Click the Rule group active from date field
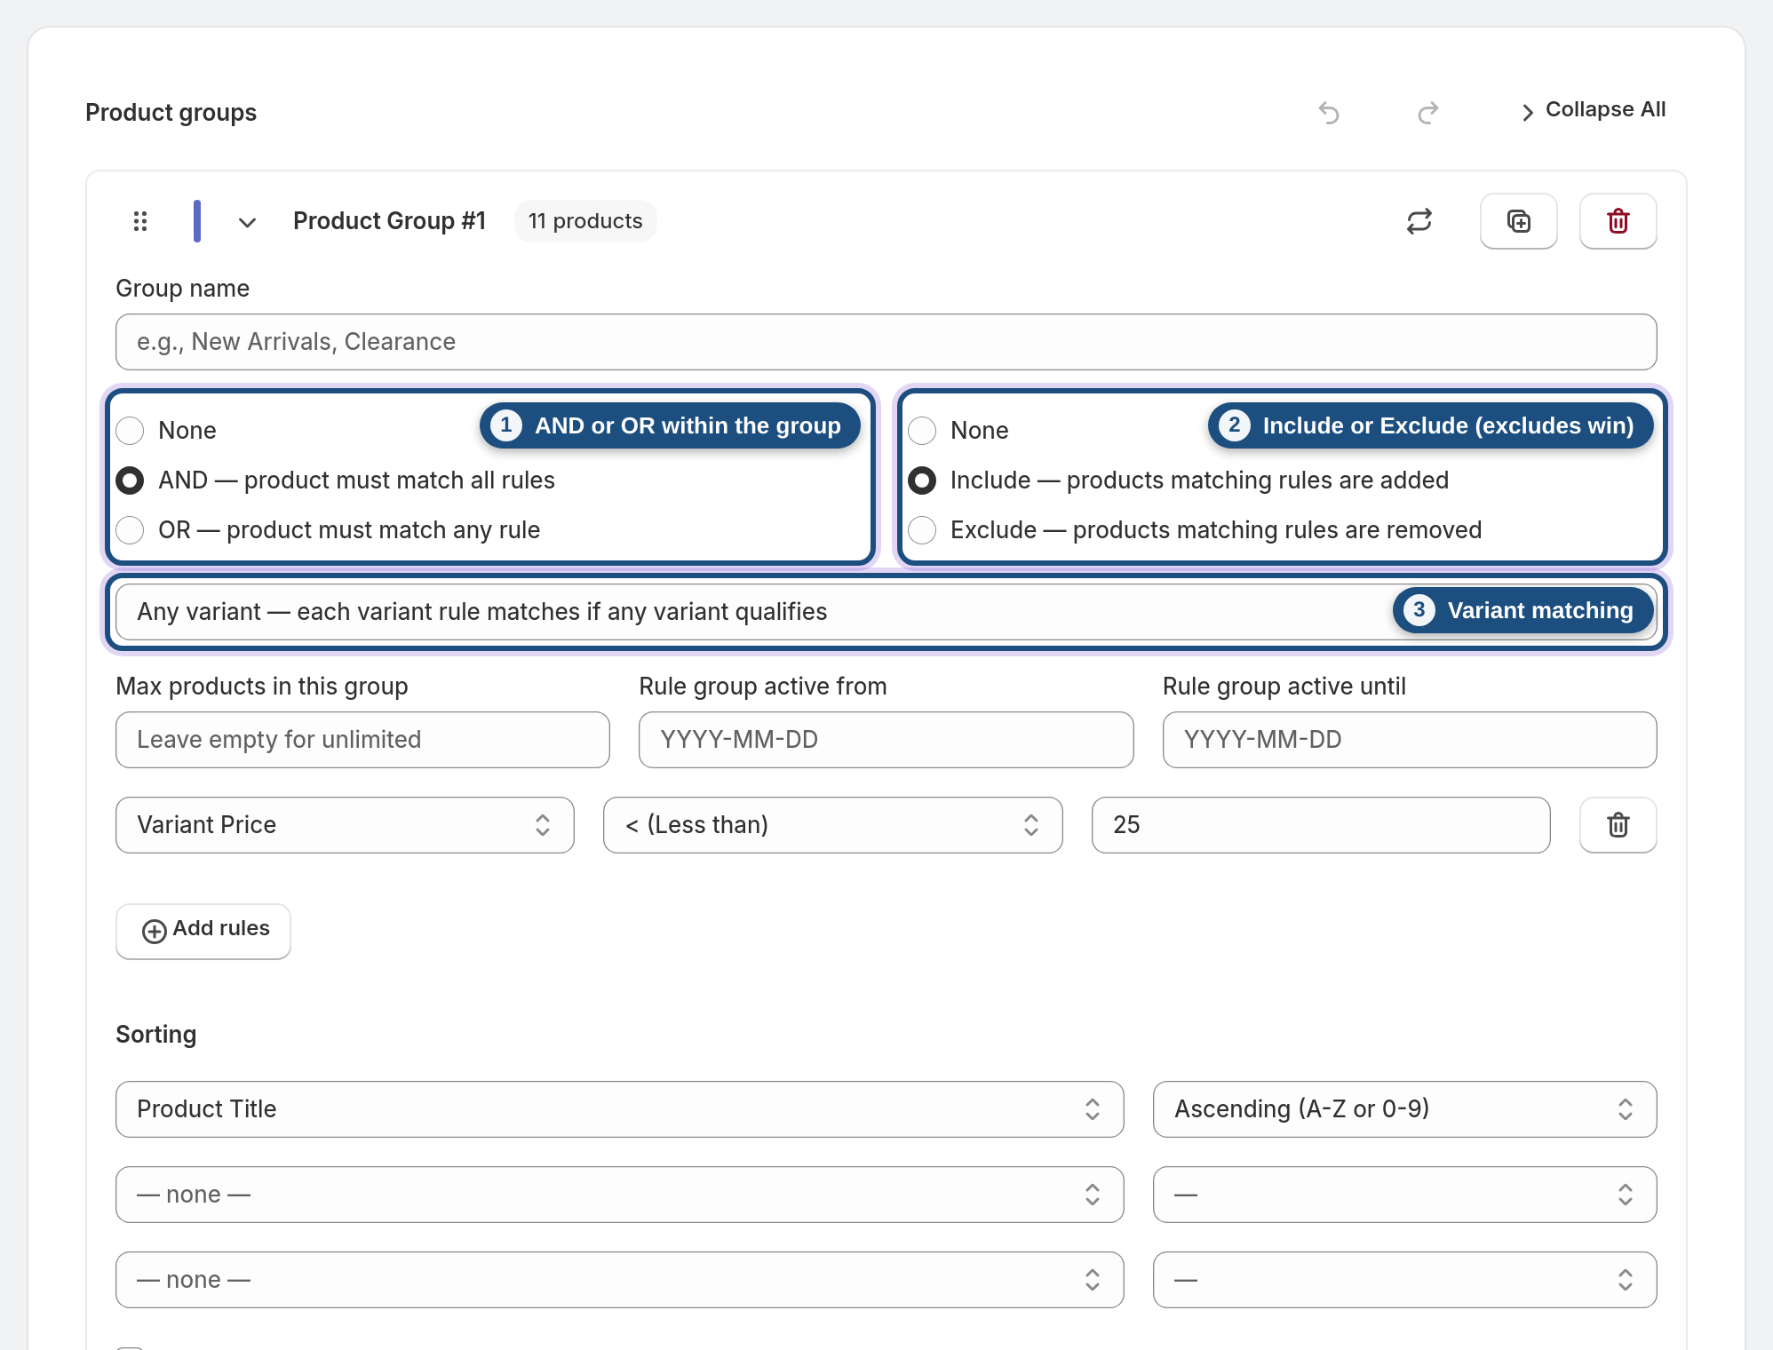This screenshot has height=1350, width=1773. pos(886,740)
